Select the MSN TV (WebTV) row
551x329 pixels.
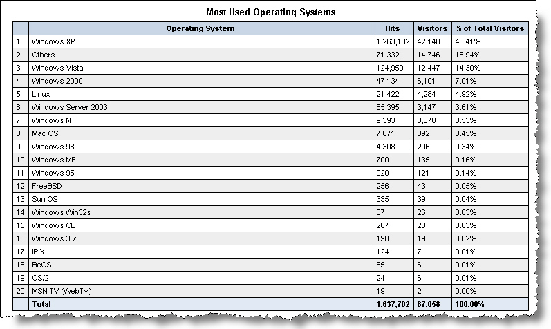[62, 291]
